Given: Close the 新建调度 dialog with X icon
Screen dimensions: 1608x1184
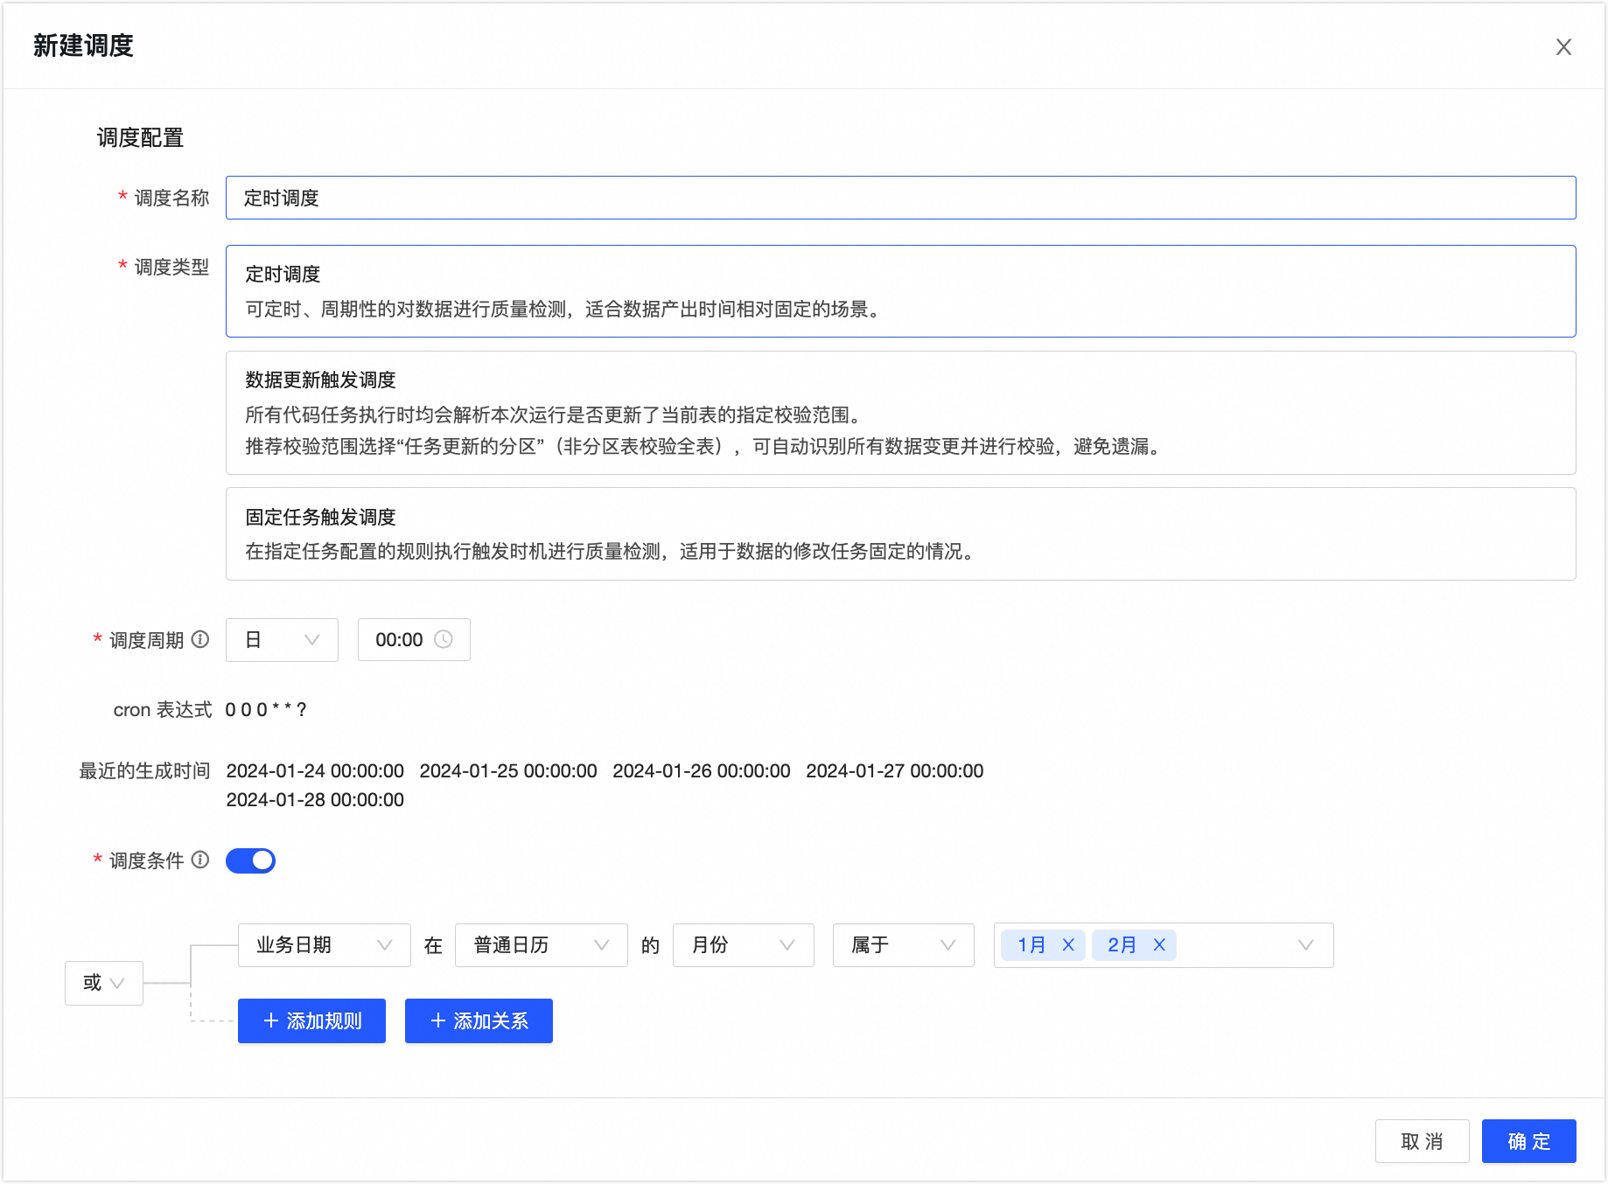Looking at the screenshot, I should pyautogui.click(x=1563, y=47).
